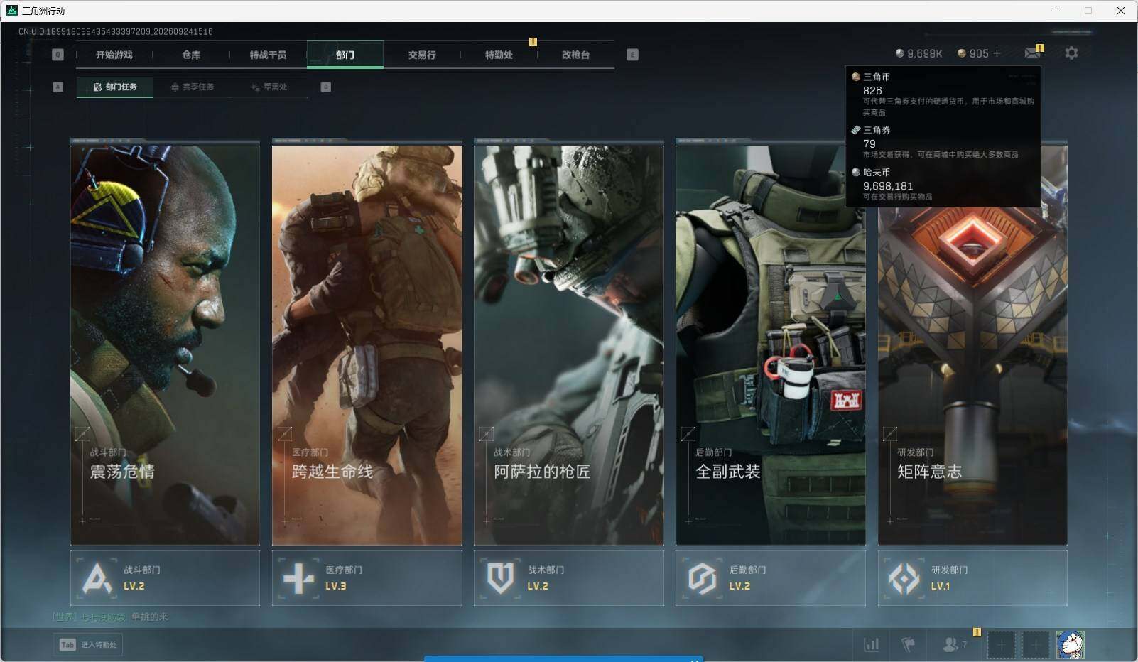Open the mail inbox envelope icon
The height and width of the screenshot is (662, 1138).
(1032, 53)
